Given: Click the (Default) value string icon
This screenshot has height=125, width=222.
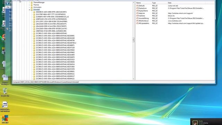Looking at the screenshot, I should point(137,6).
